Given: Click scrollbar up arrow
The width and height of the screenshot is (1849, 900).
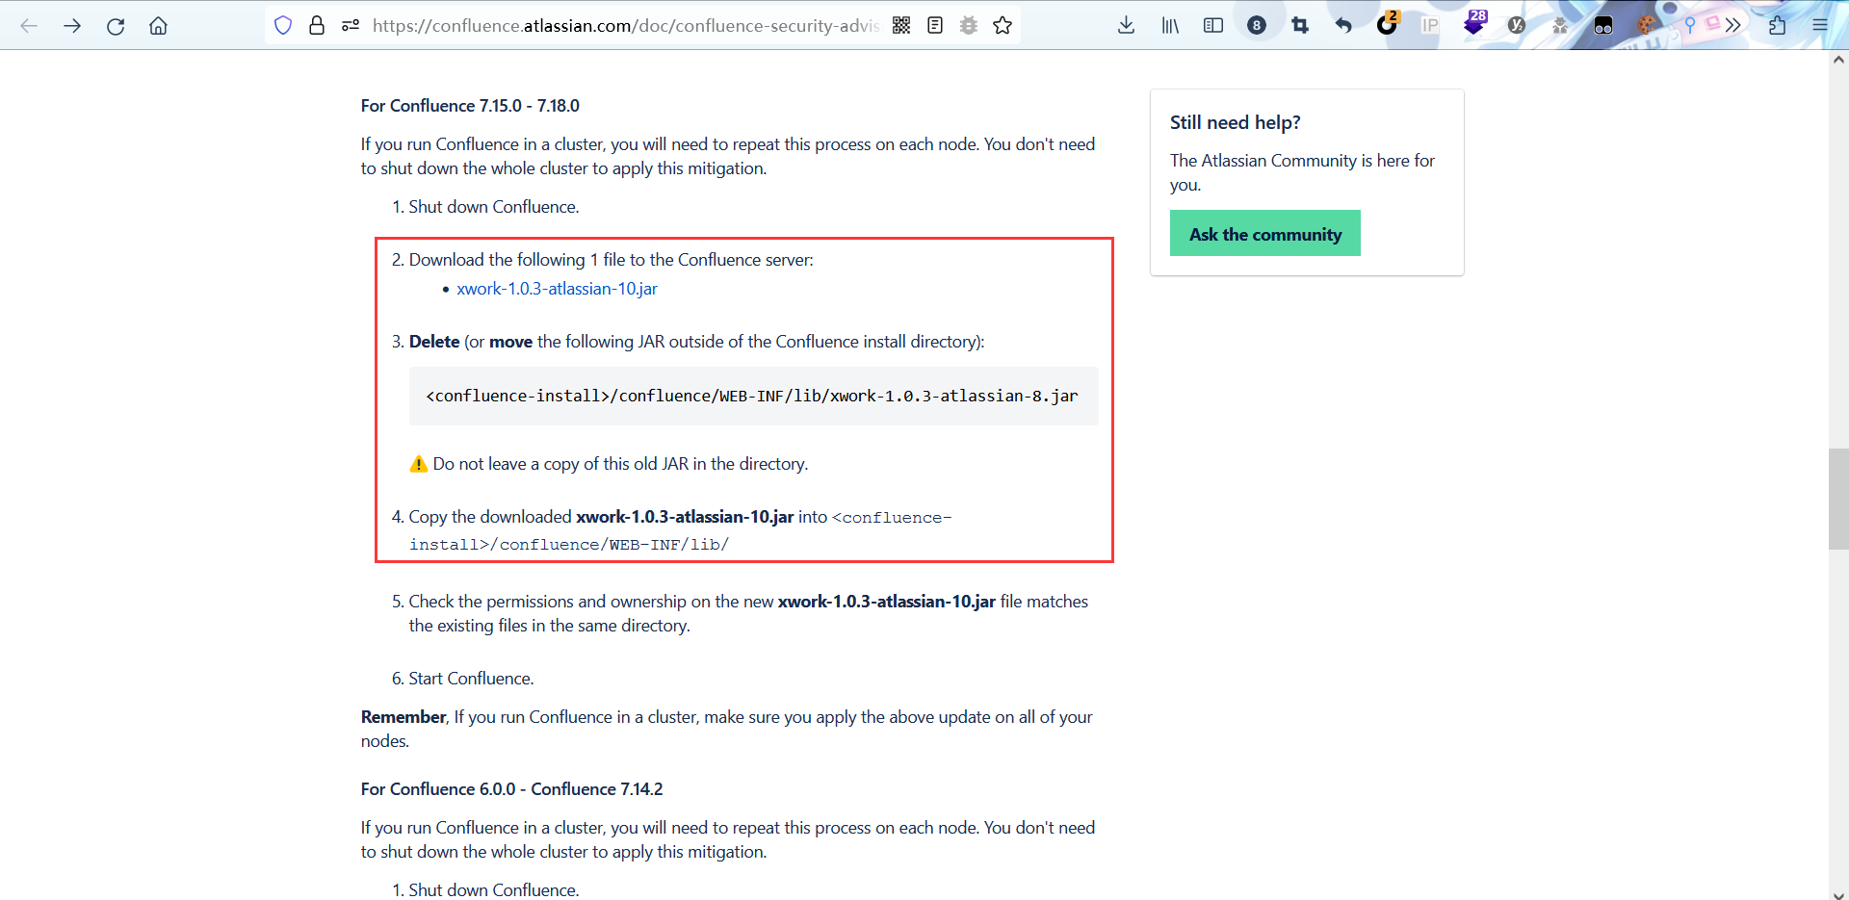Looking at the screenshot, I should pos(1838,60).
